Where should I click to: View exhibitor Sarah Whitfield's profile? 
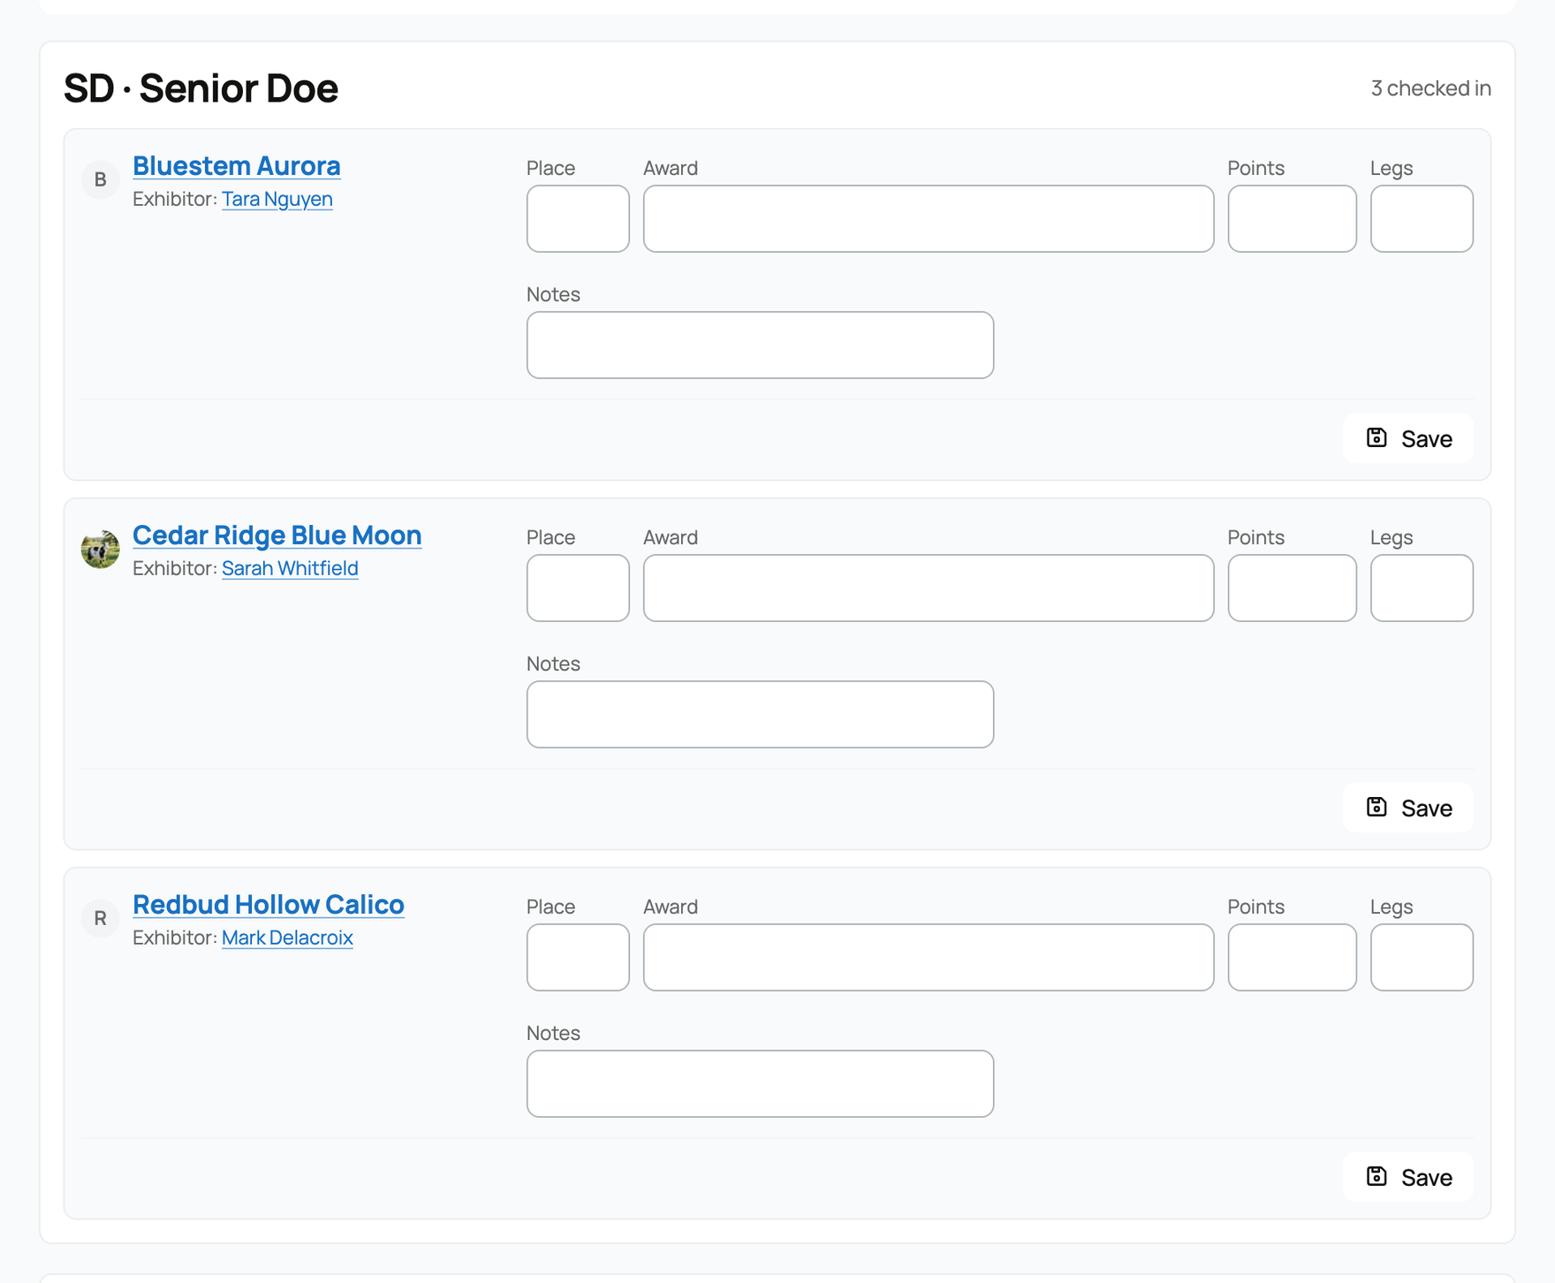[290, 568]
